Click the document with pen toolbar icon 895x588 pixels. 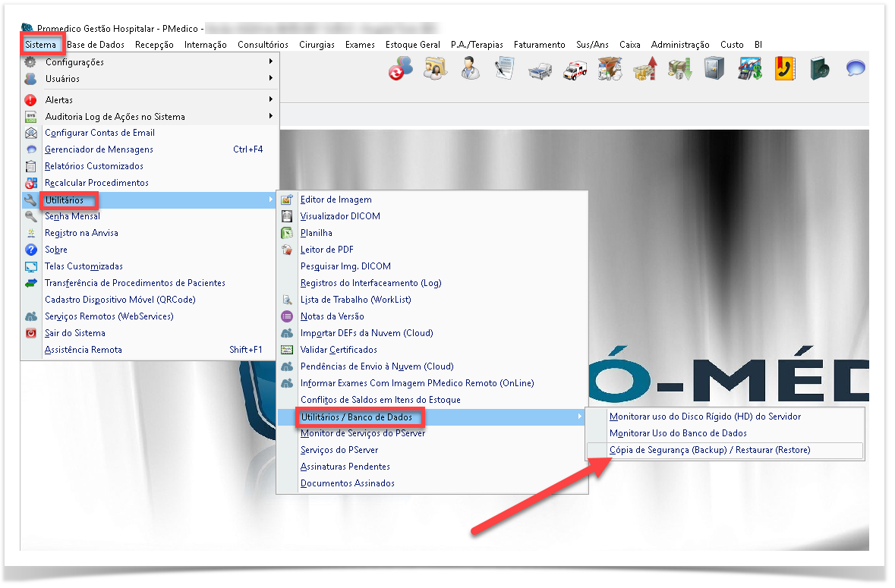pyautogui.click(x=505, y=70)
